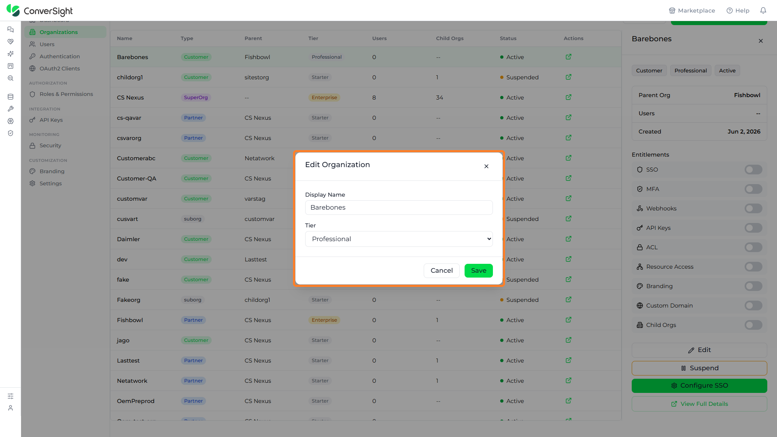This screenshot has height=437, width=777.
Task: Select the Daimler organization name
Action: [x=128, y=239]
